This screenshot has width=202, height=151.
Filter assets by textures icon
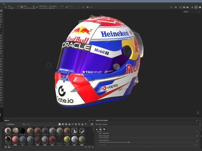[79, 124]
